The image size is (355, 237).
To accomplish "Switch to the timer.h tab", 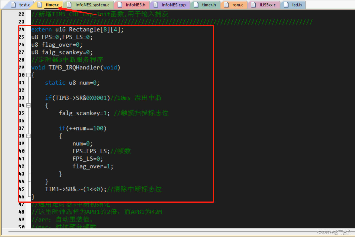I will [205, 5].
